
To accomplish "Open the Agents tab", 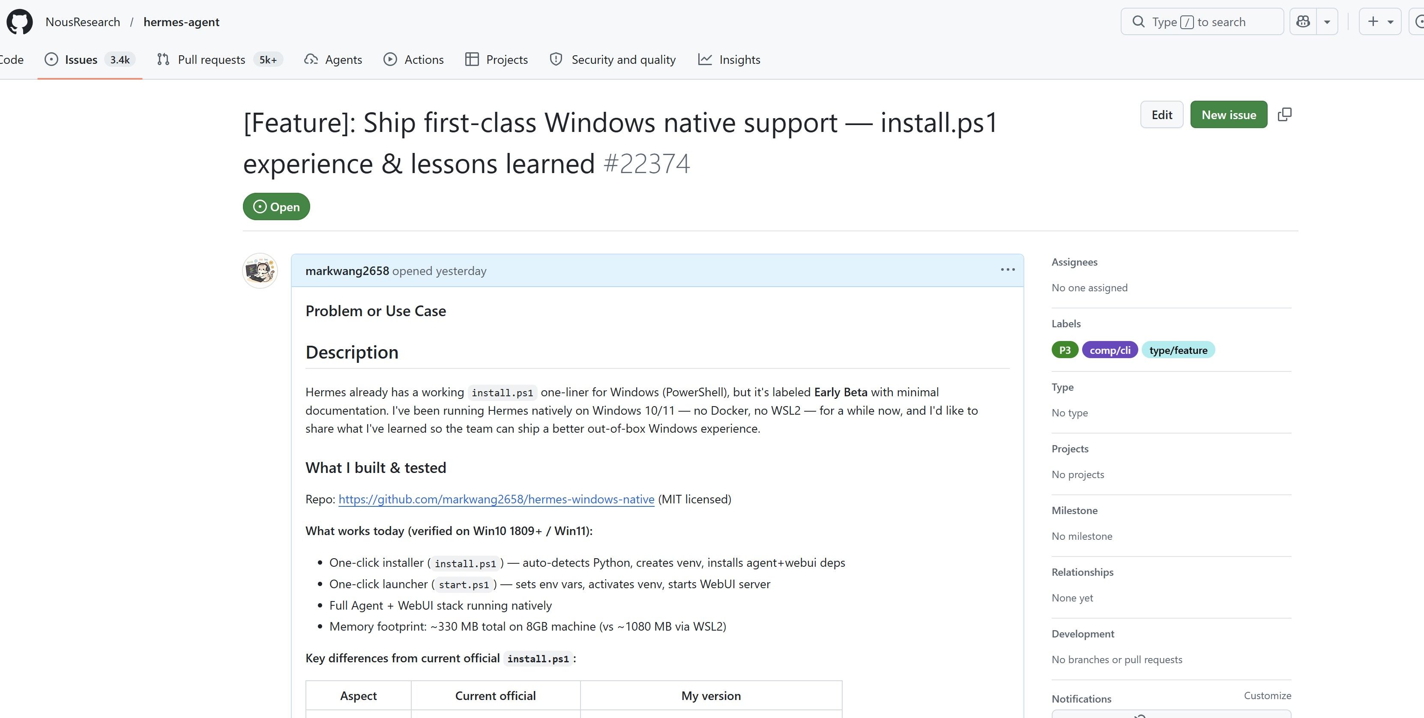I will [x=333, y=60].
